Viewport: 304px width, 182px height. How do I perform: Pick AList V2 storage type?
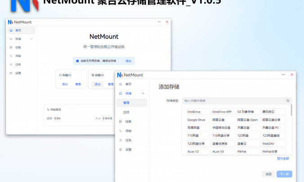[x=198, y=152]
